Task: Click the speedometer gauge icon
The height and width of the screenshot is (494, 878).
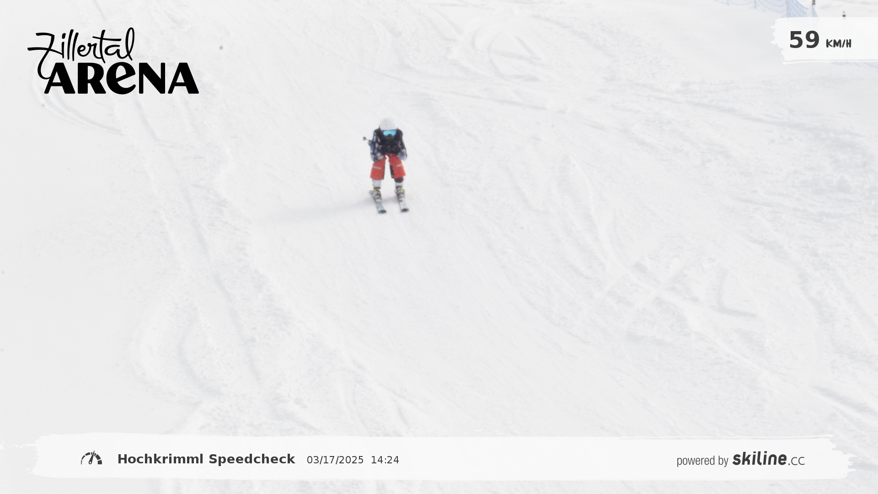Action: [91, 458]
